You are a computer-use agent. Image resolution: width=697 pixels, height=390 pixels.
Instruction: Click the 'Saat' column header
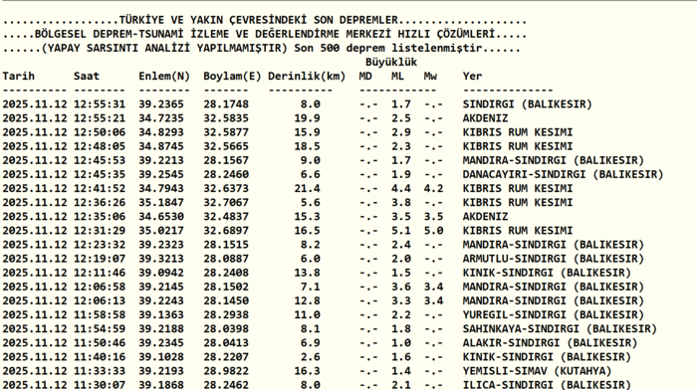[x=87, y=76]
